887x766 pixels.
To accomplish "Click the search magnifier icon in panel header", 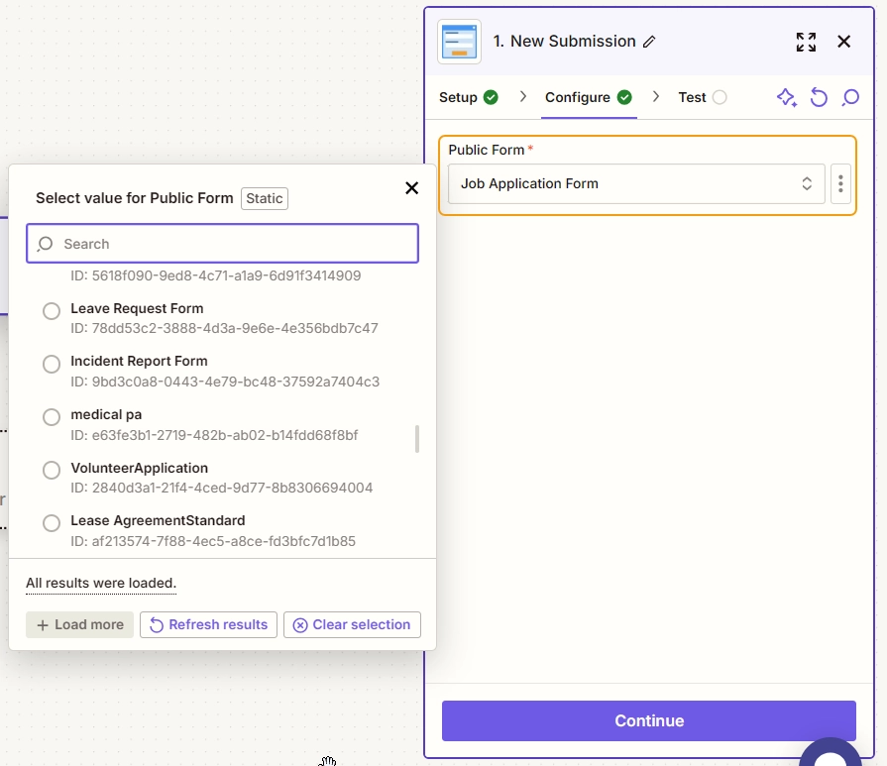I will click(850, 97).
